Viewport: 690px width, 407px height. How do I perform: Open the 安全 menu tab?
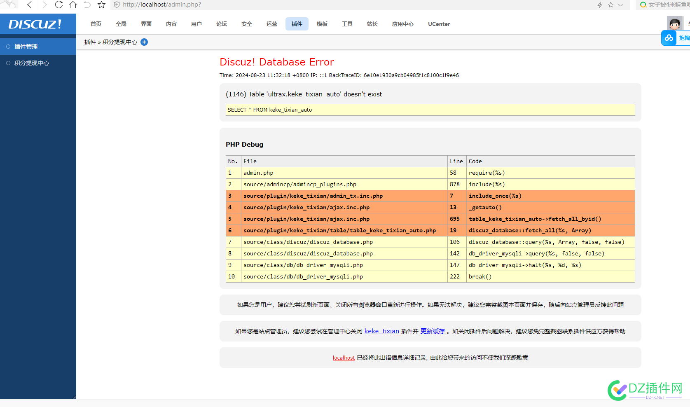coord(247,24)
